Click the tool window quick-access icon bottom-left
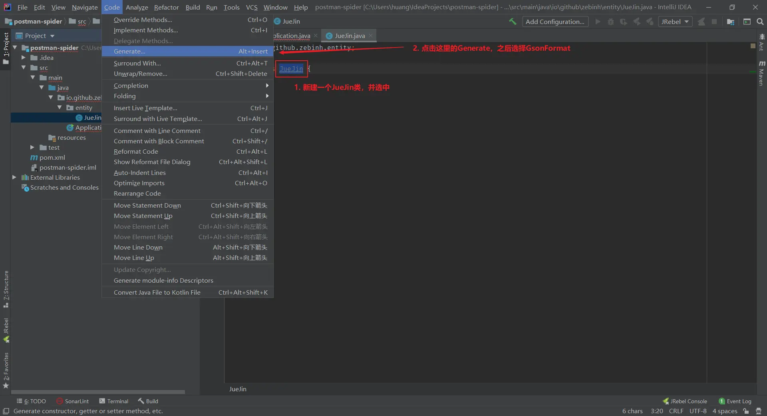The height and width of the screenshot is (416, 767). pos(6,411)
